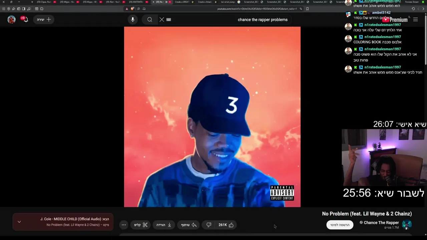Image resolution: width=427 pixels, height=240 pixels.
Task: Open the YouTube hamburger guide menu
Action: [415, 20]
